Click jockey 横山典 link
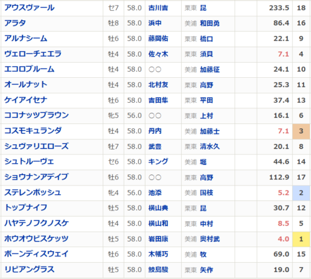The height and width of the screenshot is (279, 311). point(158,208)
